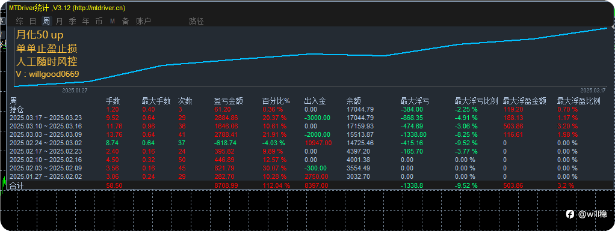Click the 出入金 column header
Viewport: 615px width, 231px height.
click(x=315, y=101)
